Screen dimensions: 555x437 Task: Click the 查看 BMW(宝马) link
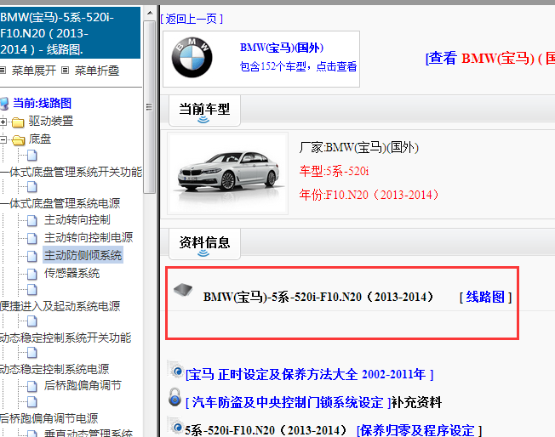pyautogui.click(x=490, y=59)
